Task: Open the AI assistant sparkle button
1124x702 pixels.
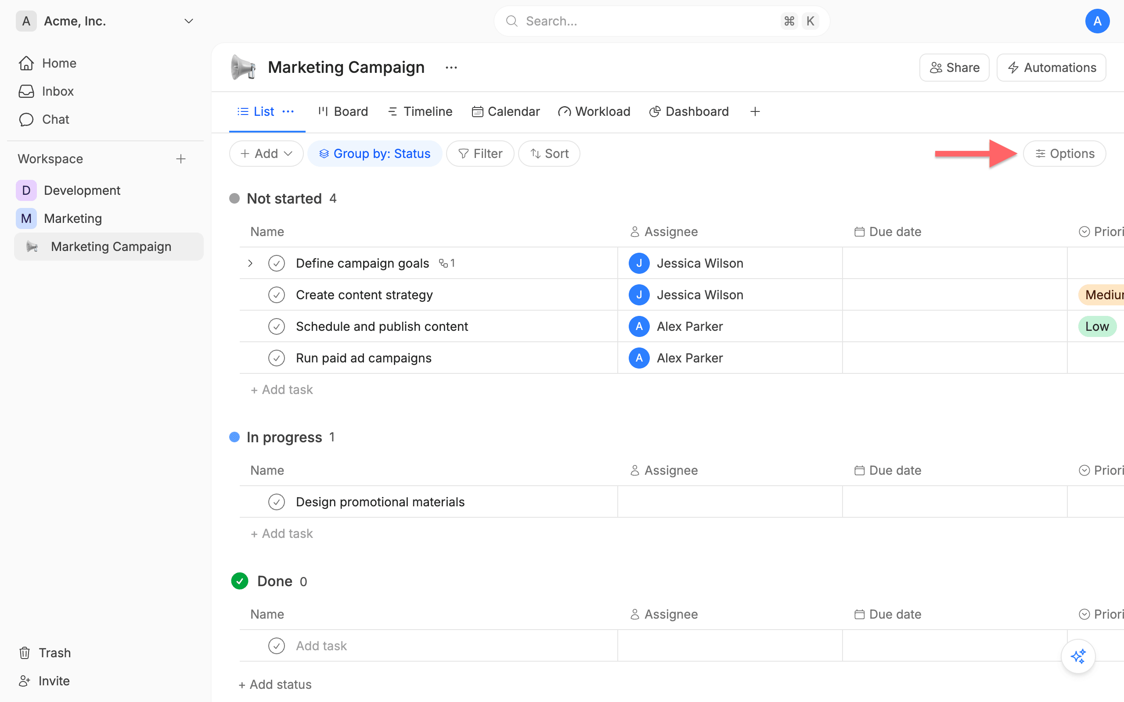Action: (x=1078, y=656)
